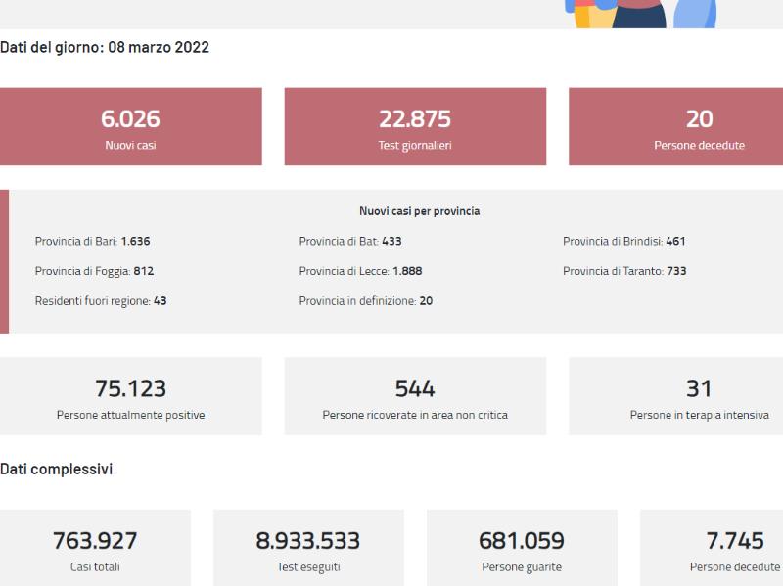
Task: Select Provincia di Bat 433 entry
Action: [x=350, y=241]
